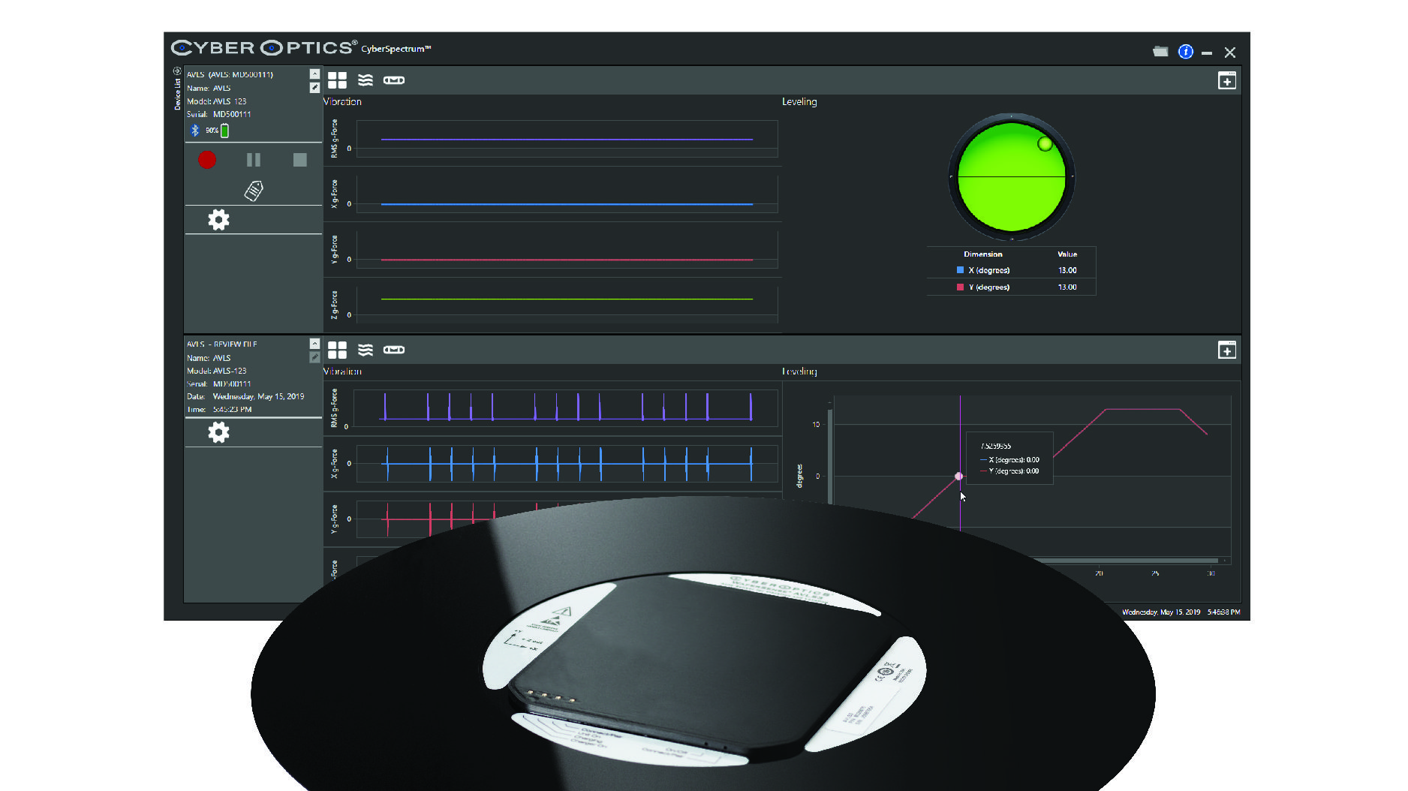Click the 90% battery indicator
Image resolution: width=1408 pixels, height=791 pixels.
[218, 131]
